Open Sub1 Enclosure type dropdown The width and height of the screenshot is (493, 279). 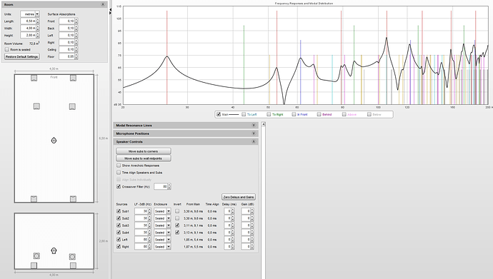pyautogui.click(x=169, y=211)
